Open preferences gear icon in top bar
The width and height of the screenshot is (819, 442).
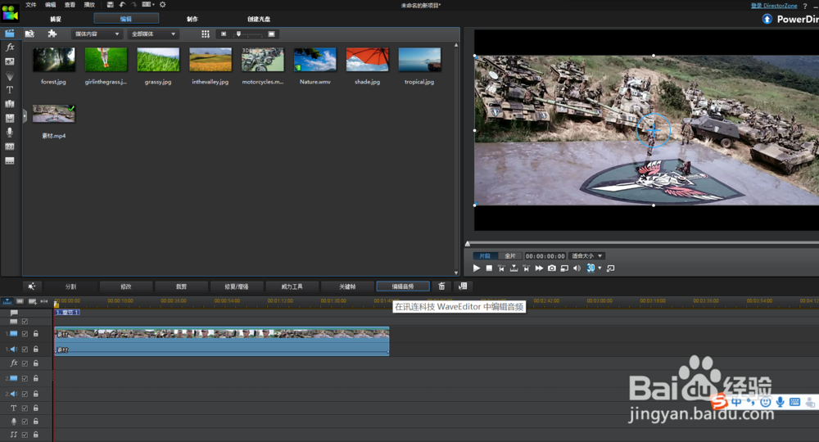coord(162,5)
